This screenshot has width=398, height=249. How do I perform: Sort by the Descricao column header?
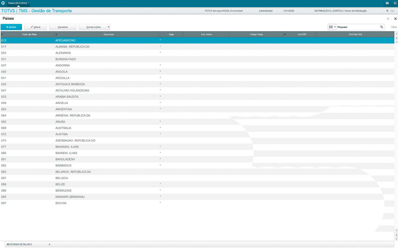tap(109, 34)
